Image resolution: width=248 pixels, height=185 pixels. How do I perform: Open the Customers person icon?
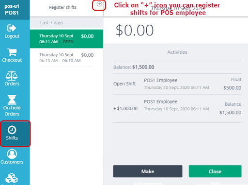12,154
